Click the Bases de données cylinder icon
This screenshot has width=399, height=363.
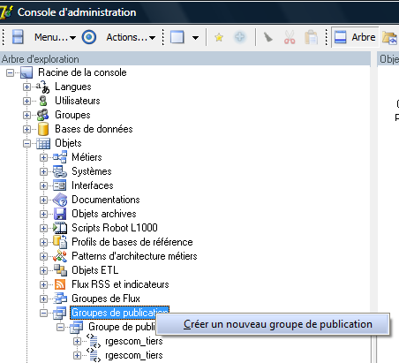(43, 129)
